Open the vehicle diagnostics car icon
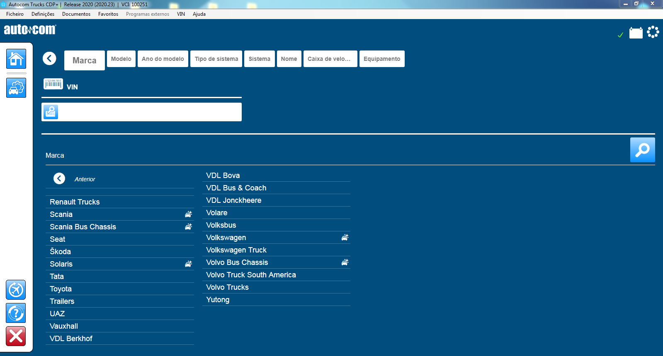The image size is (663, 356). click(x=16, y=88)
